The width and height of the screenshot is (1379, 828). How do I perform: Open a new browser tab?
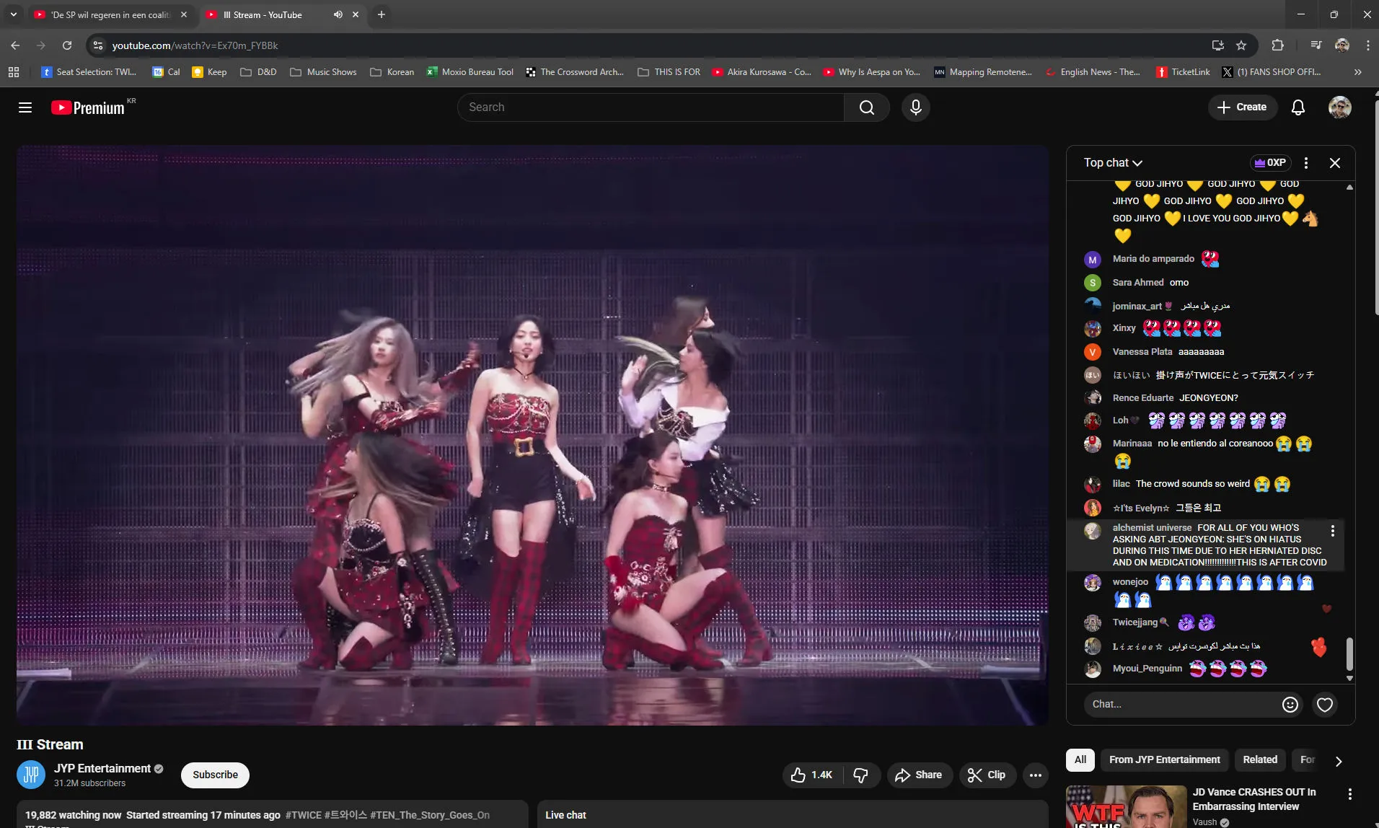(382, 14)
